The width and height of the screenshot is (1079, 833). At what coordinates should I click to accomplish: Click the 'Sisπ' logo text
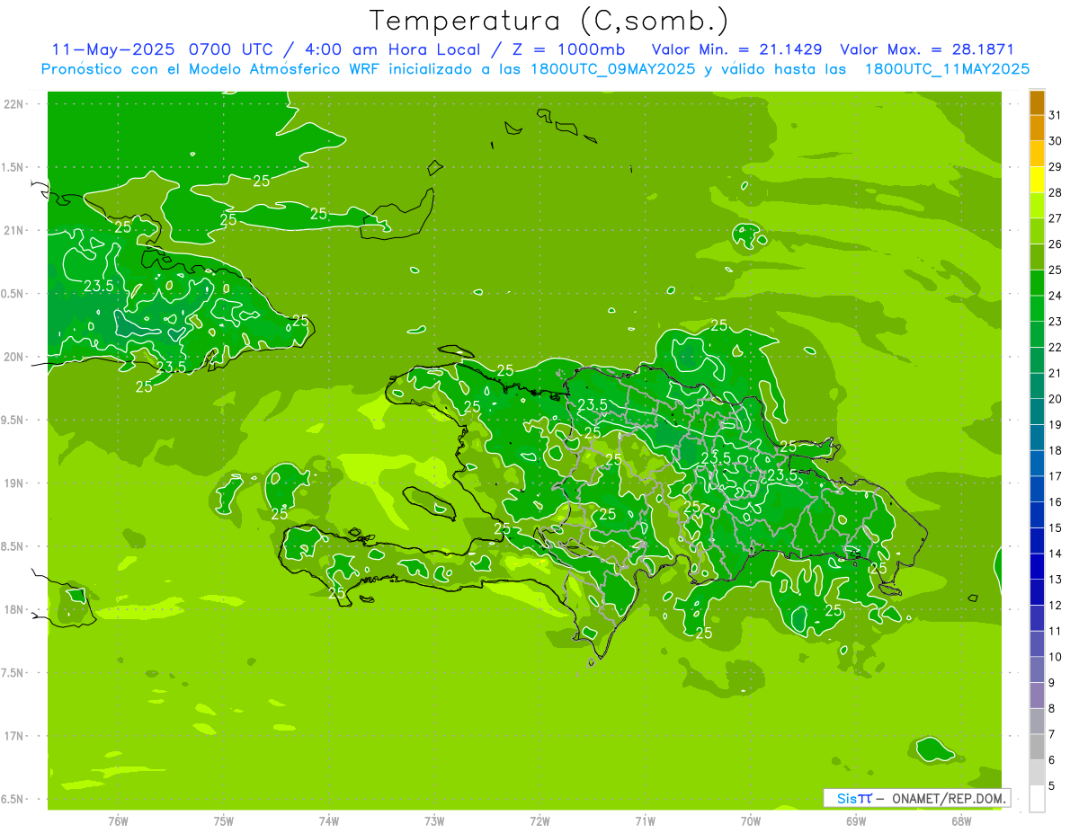pos(853,798)
